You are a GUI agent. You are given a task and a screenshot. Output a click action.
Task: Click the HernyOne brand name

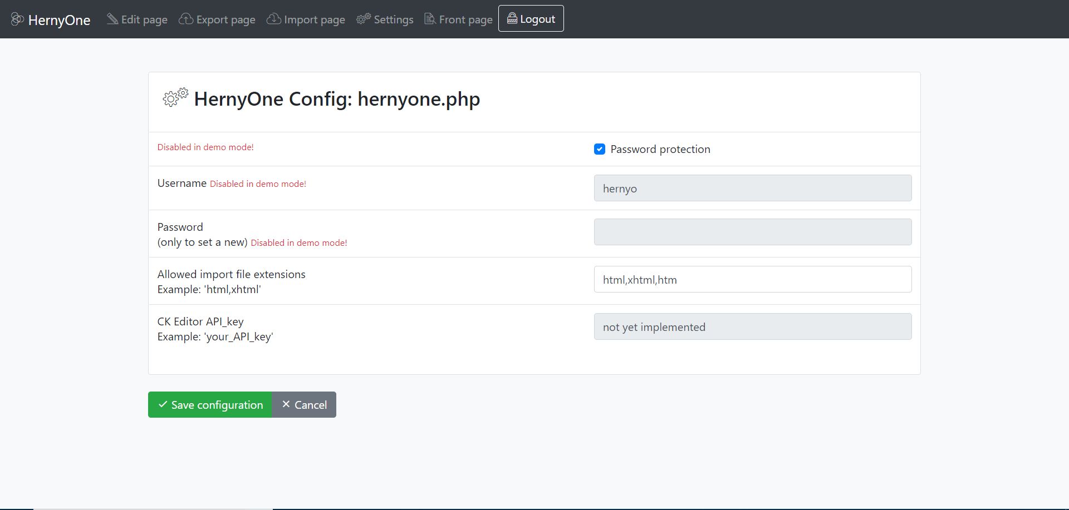59,20
